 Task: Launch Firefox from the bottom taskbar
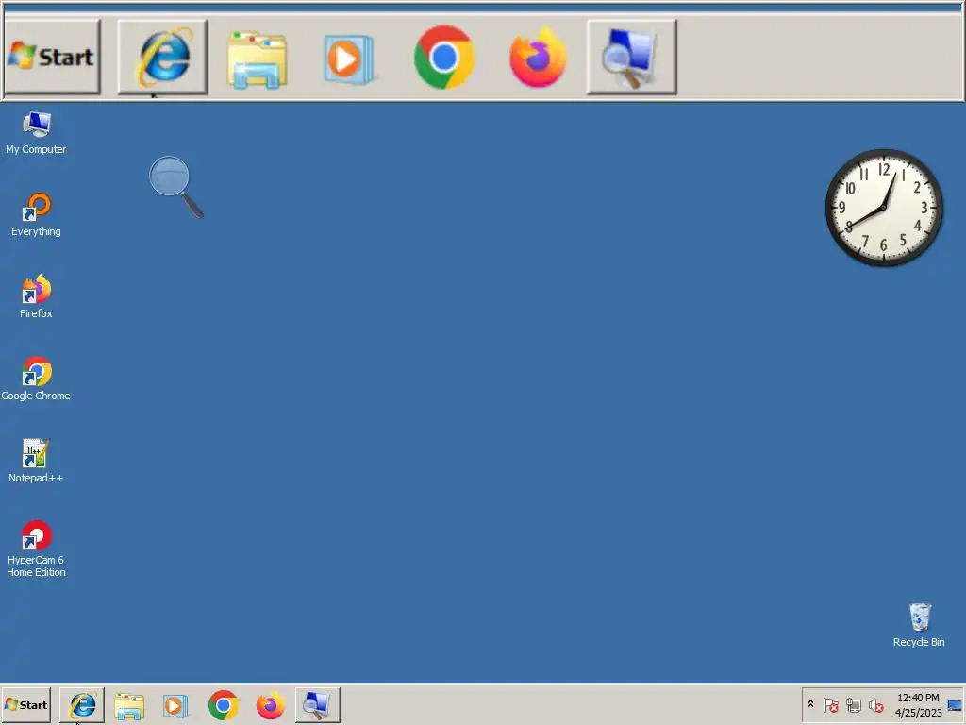[x=271, y=705]
